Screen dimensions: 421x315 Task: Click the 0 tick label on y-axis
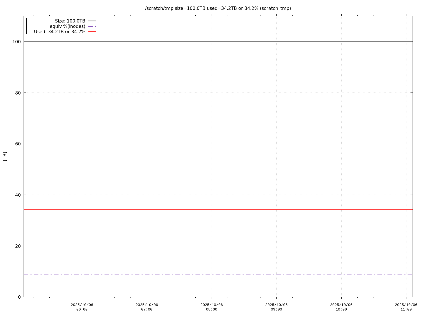(x=19, y=297)
